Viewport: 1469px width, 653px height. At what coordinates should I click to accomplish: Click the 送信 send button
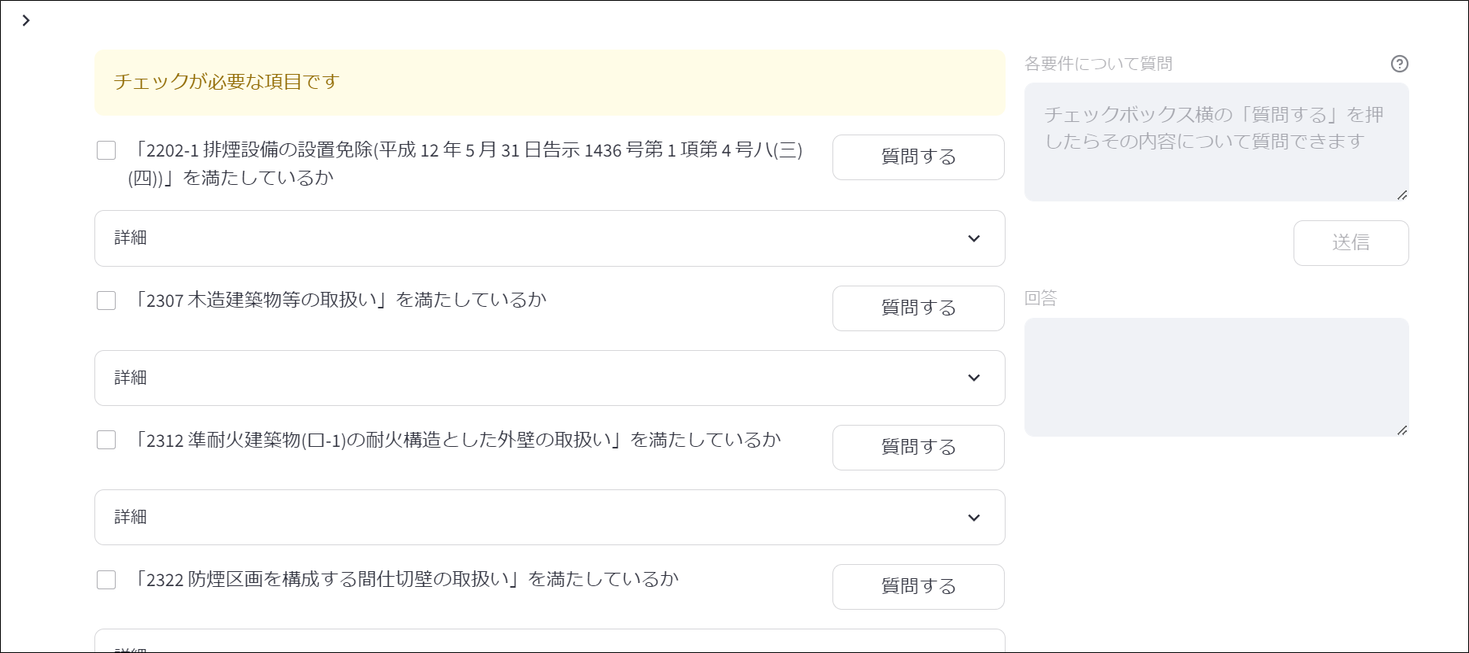pyautogui.click(x=1351, y=243)
